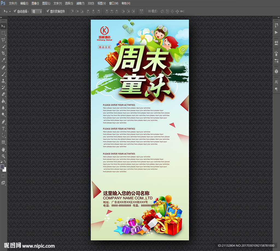Click Align Right Edges button
Image resolution: width=280 pixels, height=251 pixels.
(98, 11)
